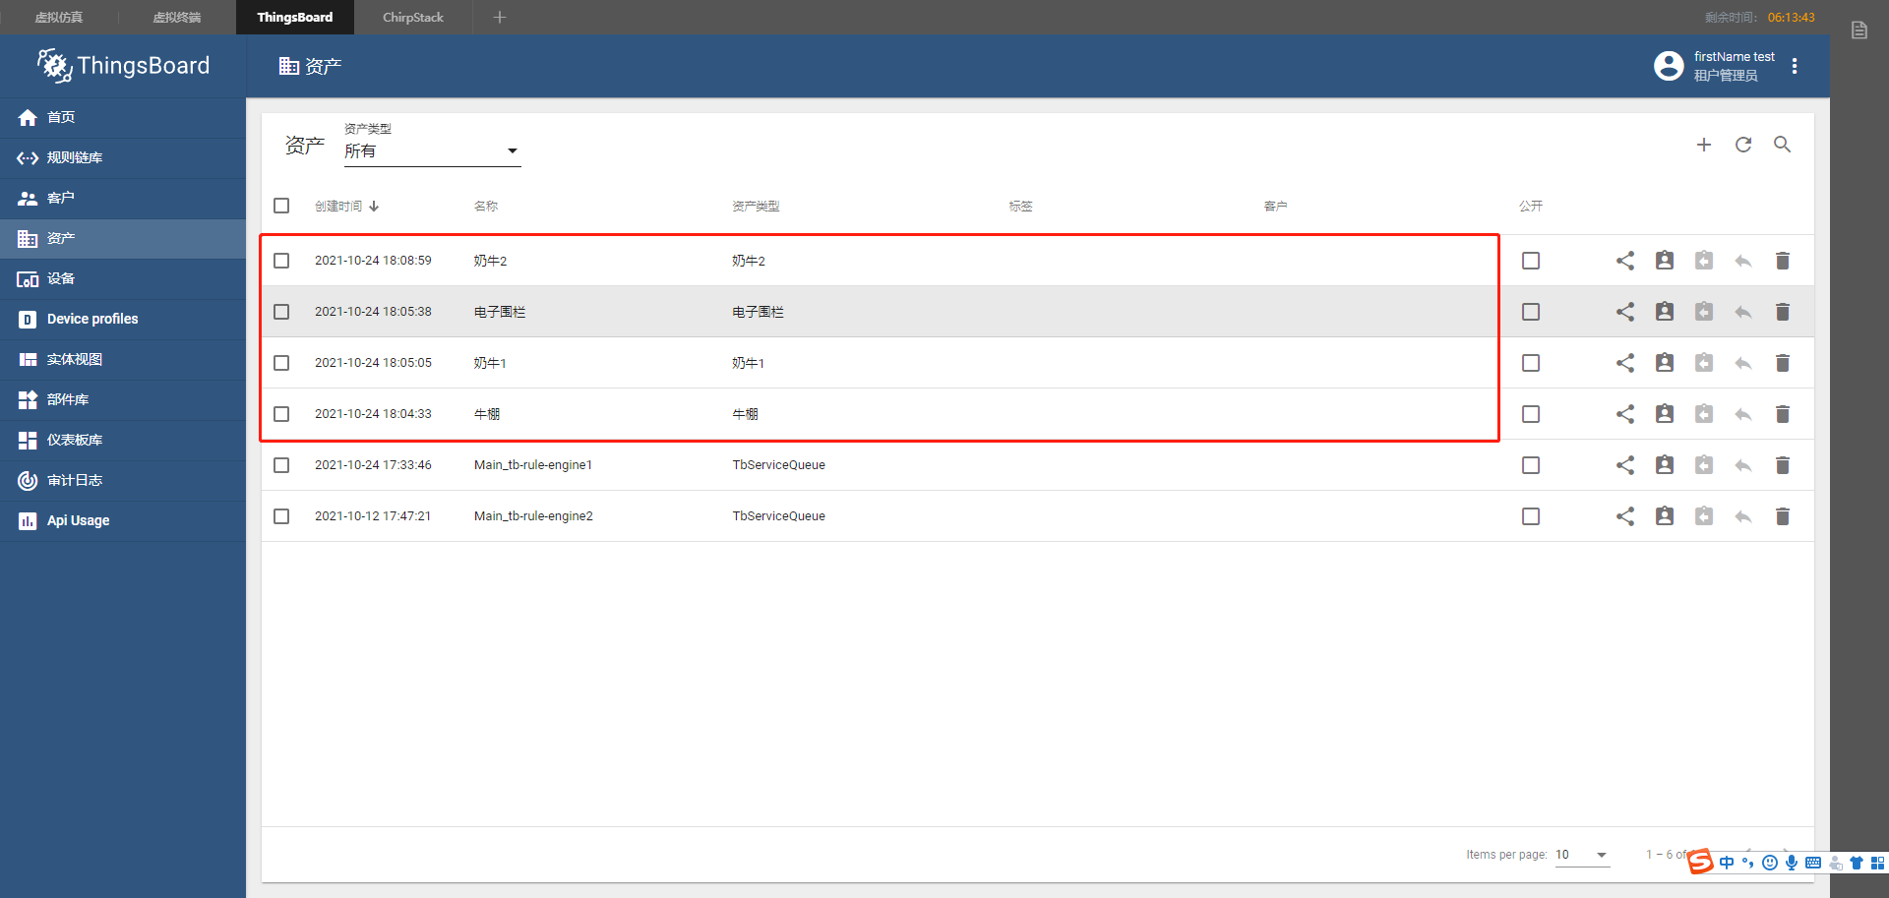Delete the 牛棚 asset via trash icon
The width and height of the screenshot is (1889, 898).
[1783, 413]
